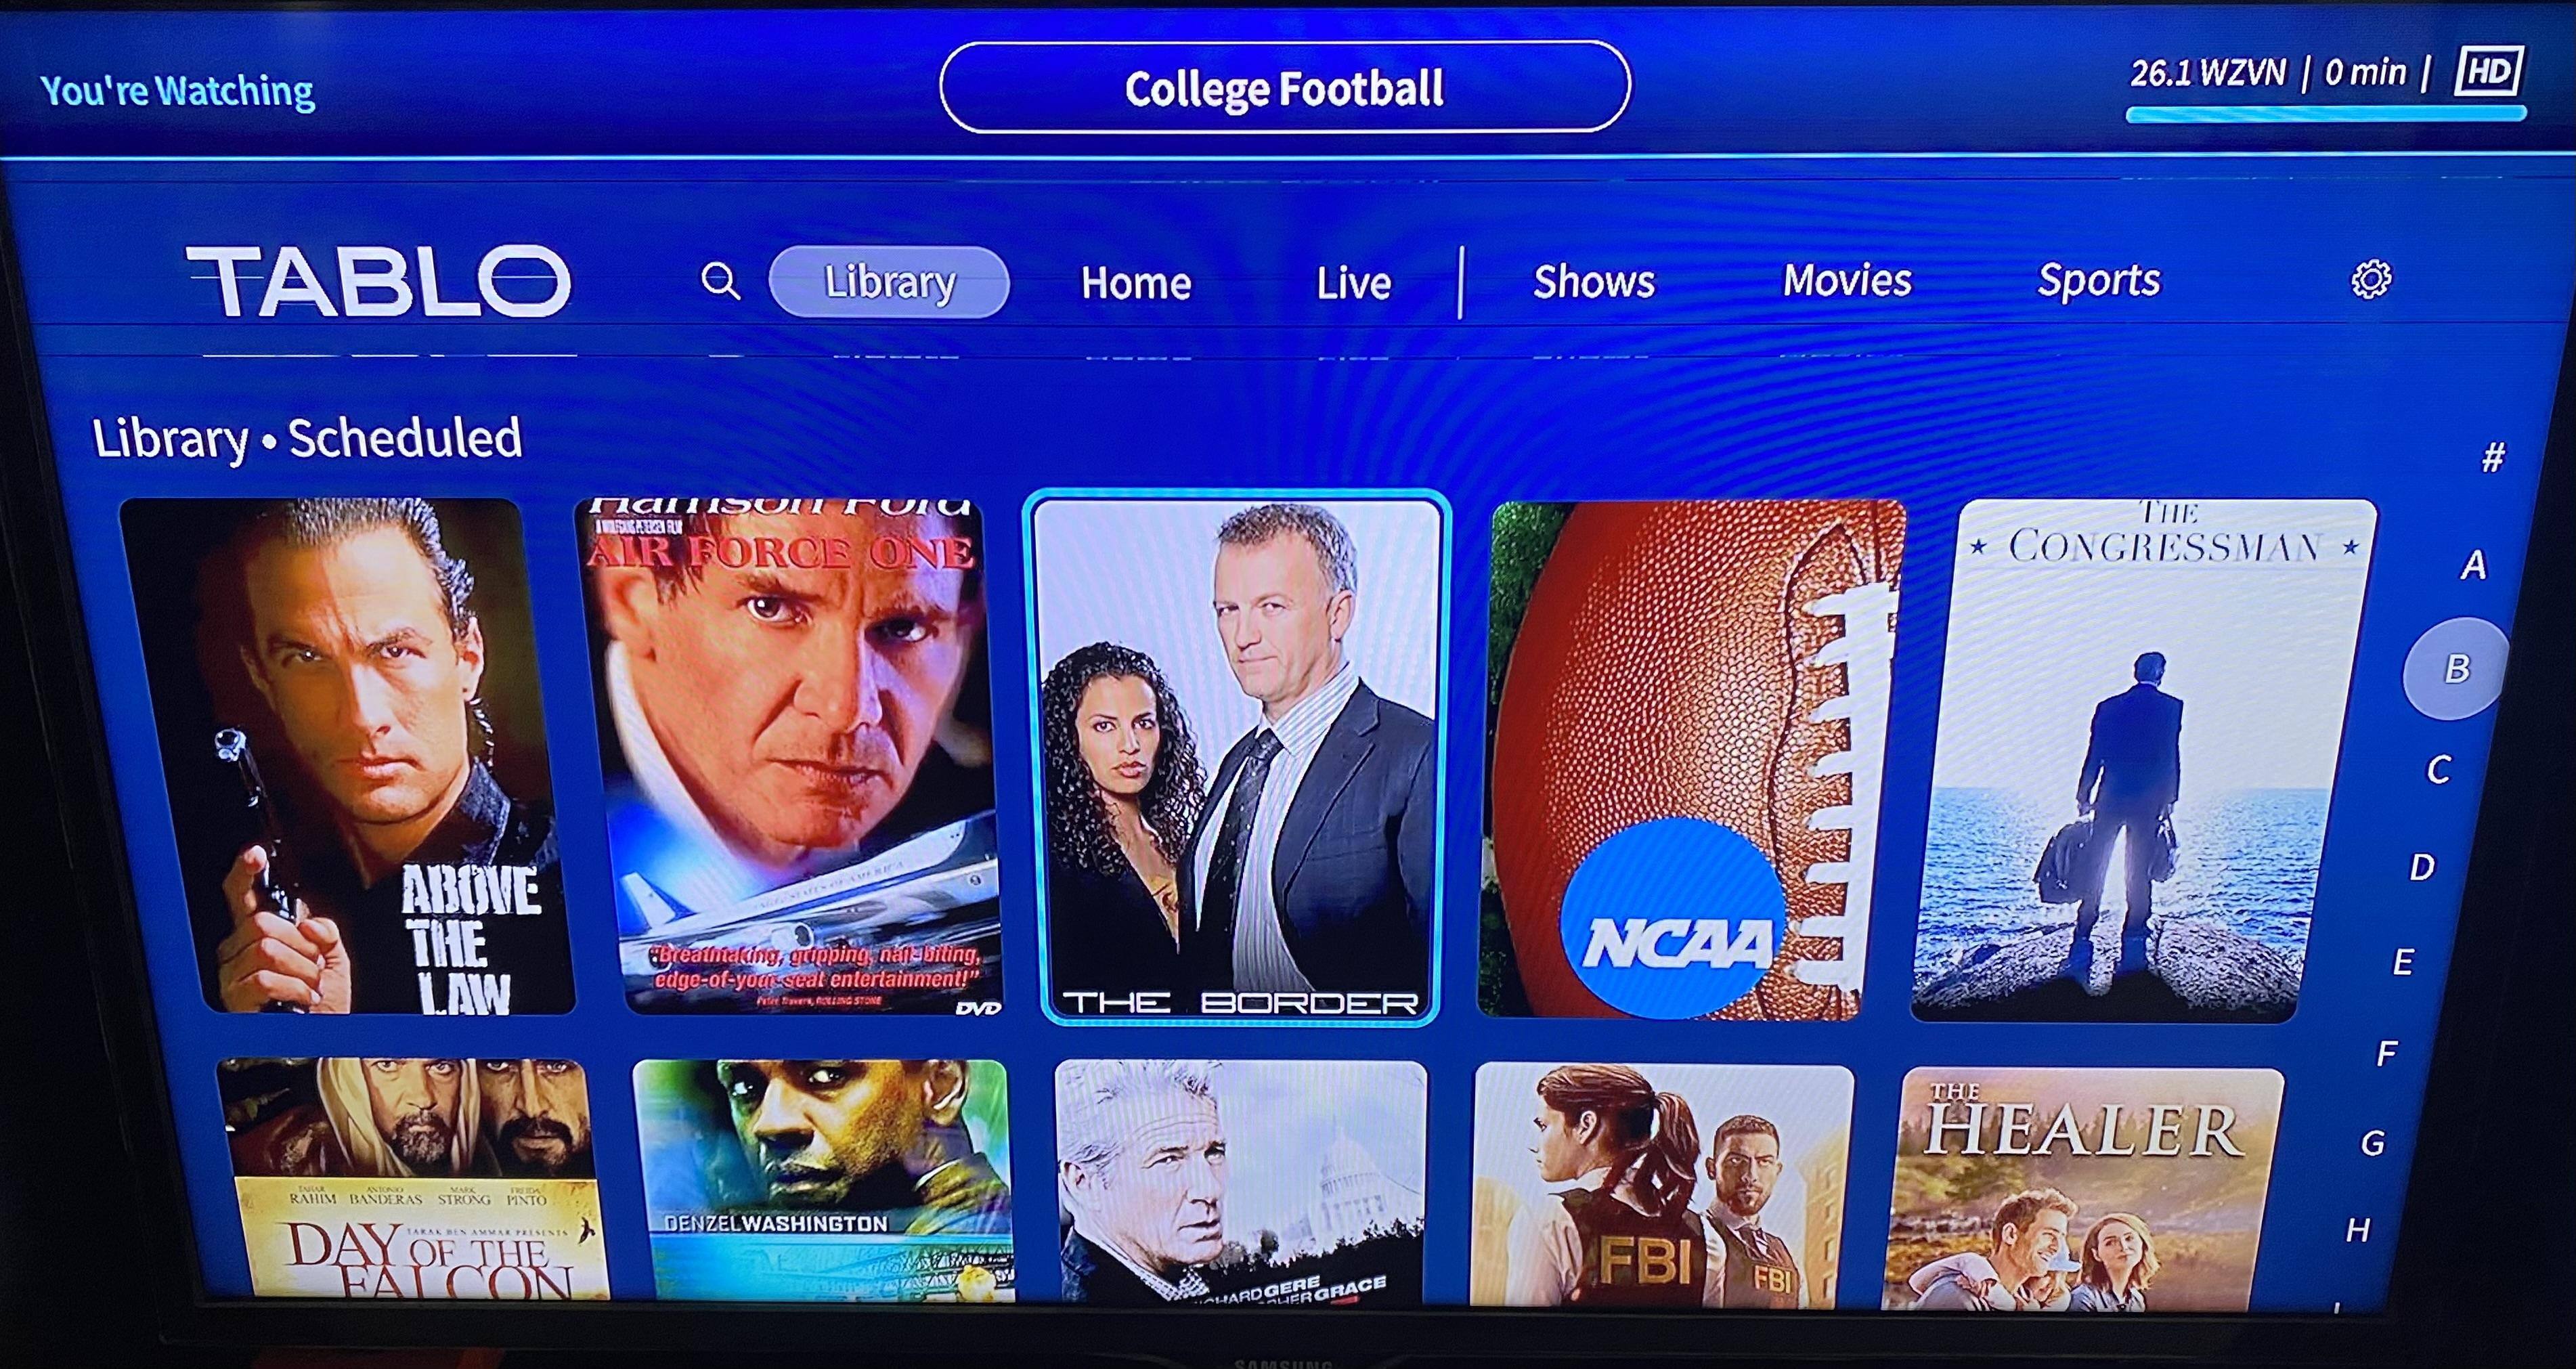Jump to the # index entry
This screenshot has width=2576, height=1369.
pos(2493,457)
